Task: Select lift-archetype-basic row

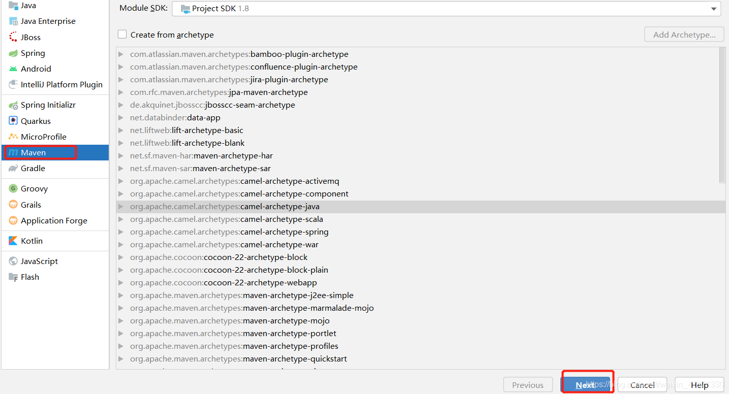Action: pos(421,130)
